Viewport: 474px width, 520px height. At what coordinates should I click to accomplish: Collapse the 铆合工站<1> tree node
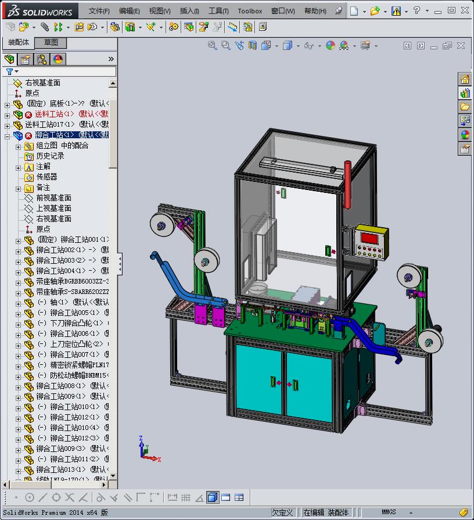point(8,137)
